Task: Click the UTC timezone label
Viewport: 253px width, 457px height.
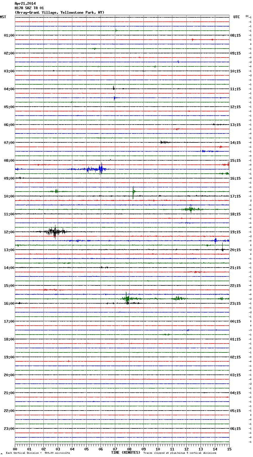Action: (237, 17)
